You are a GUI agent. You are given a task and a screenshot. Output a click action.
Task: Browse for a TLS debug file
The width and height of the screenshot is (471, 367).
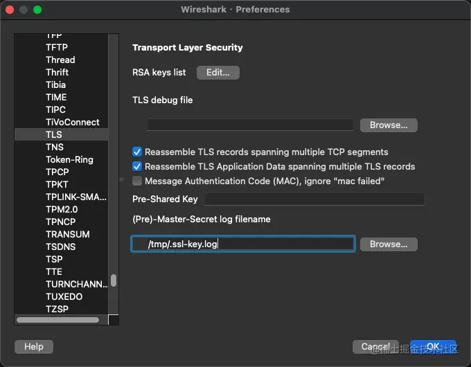389,125
